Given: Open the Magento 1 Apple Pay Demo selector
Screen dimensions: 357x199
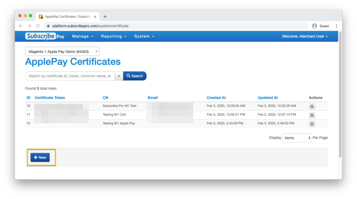Looking at the screenshot, I should [62, 52].
